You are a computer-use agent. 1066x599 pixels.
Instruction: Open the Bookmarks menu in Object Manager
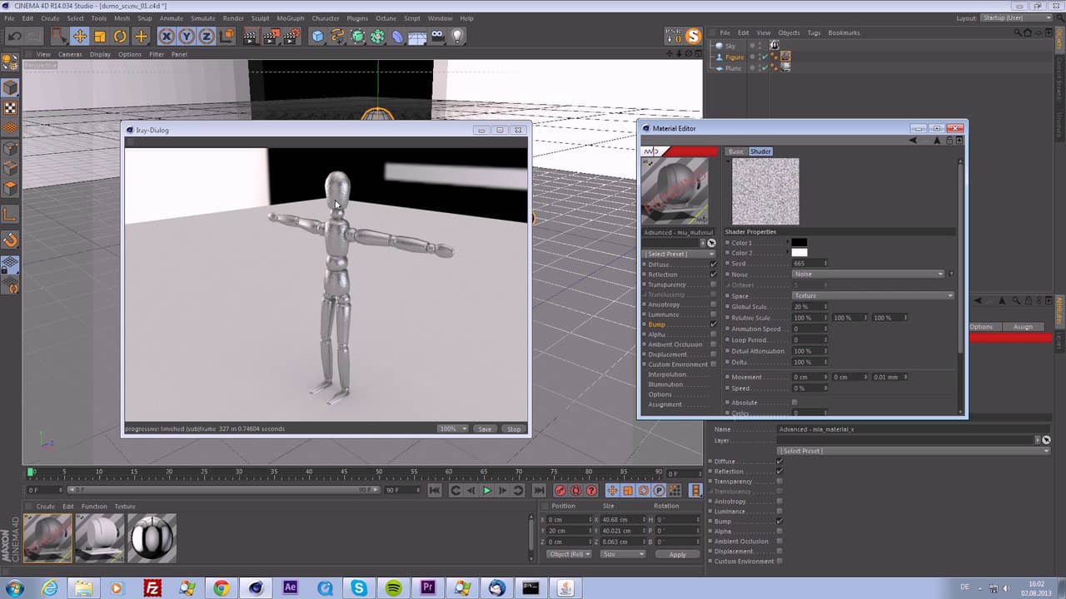[844, 32]
